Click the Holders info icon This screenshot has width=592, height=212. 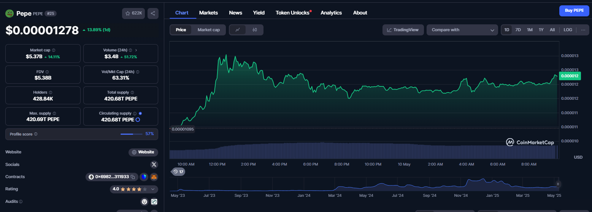pyautogui.click(x=51, y=92)
